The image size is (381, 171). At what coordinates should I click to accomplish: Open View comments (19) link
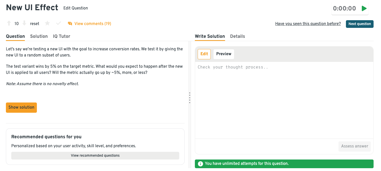pos(93,24)
